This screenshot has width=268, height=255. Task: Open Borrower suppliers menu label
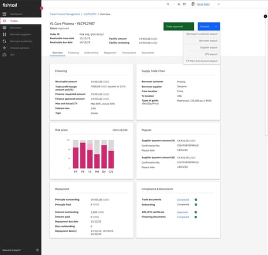(21, 35)
